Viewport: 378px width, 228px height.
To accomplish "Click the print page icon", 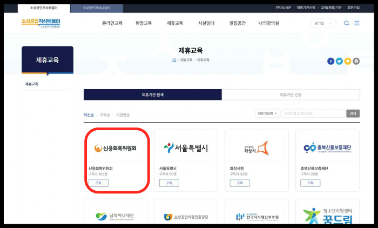I will coord(356,61).
